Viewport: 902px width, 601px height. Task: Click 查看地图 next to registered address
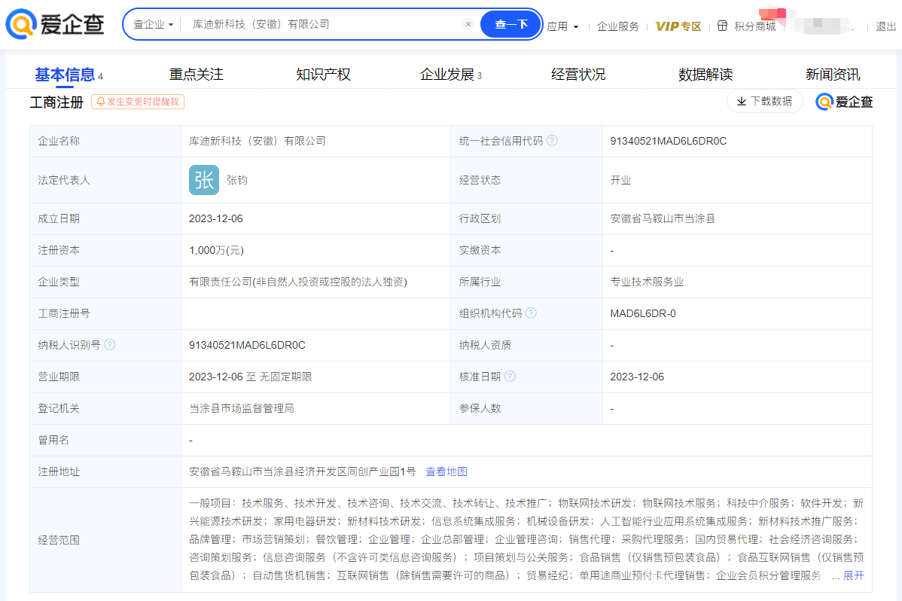coord(446,471)
